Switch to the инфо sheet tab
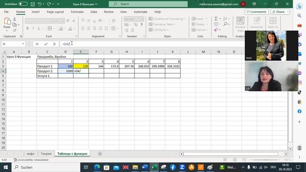Viewport: 306px width, 172px height. pyautogui.click(x=31, y=154)
